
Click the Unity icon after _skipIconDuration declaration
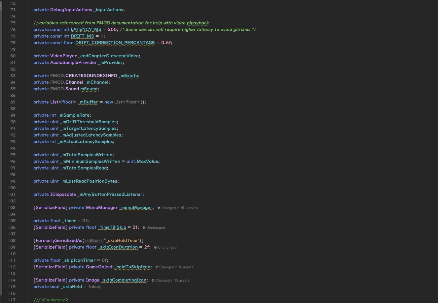click(x=155, y=248)
